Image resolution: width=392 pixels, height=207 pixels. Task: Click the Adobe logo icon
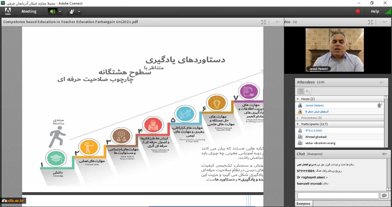click(8, 11)
